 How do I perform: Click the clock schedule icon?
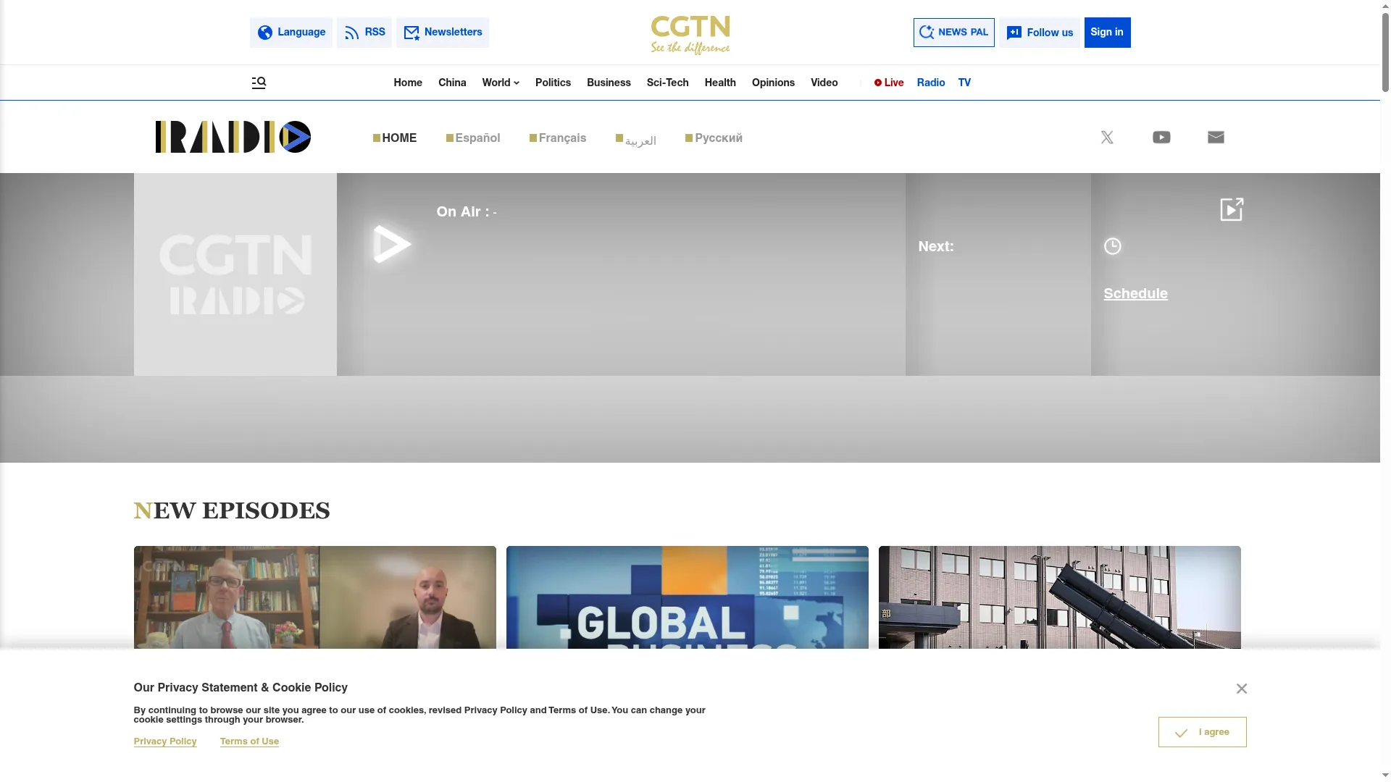tap(1112, 246)
